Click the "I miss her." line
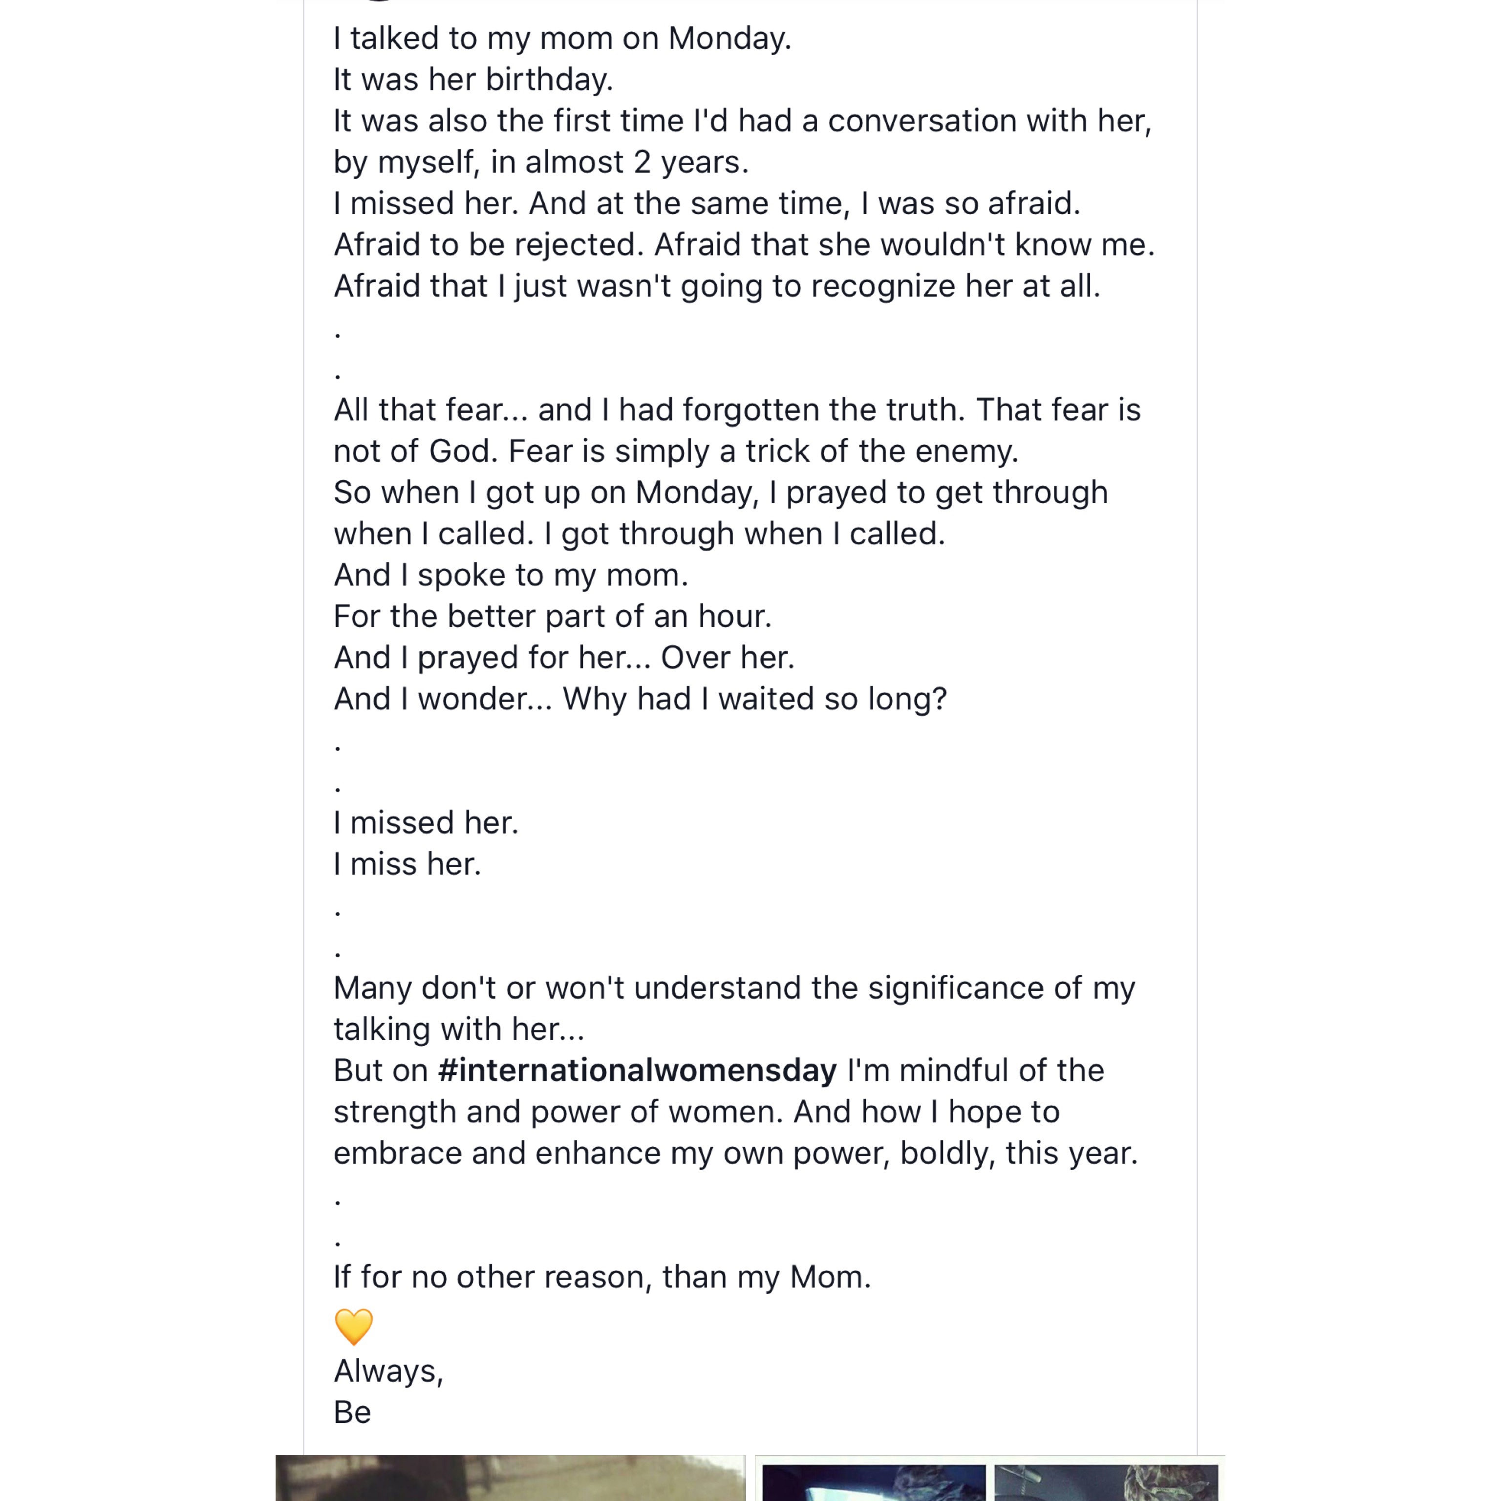The width and height of the screenshot is (1501, 1501). [x=407, y=864]
